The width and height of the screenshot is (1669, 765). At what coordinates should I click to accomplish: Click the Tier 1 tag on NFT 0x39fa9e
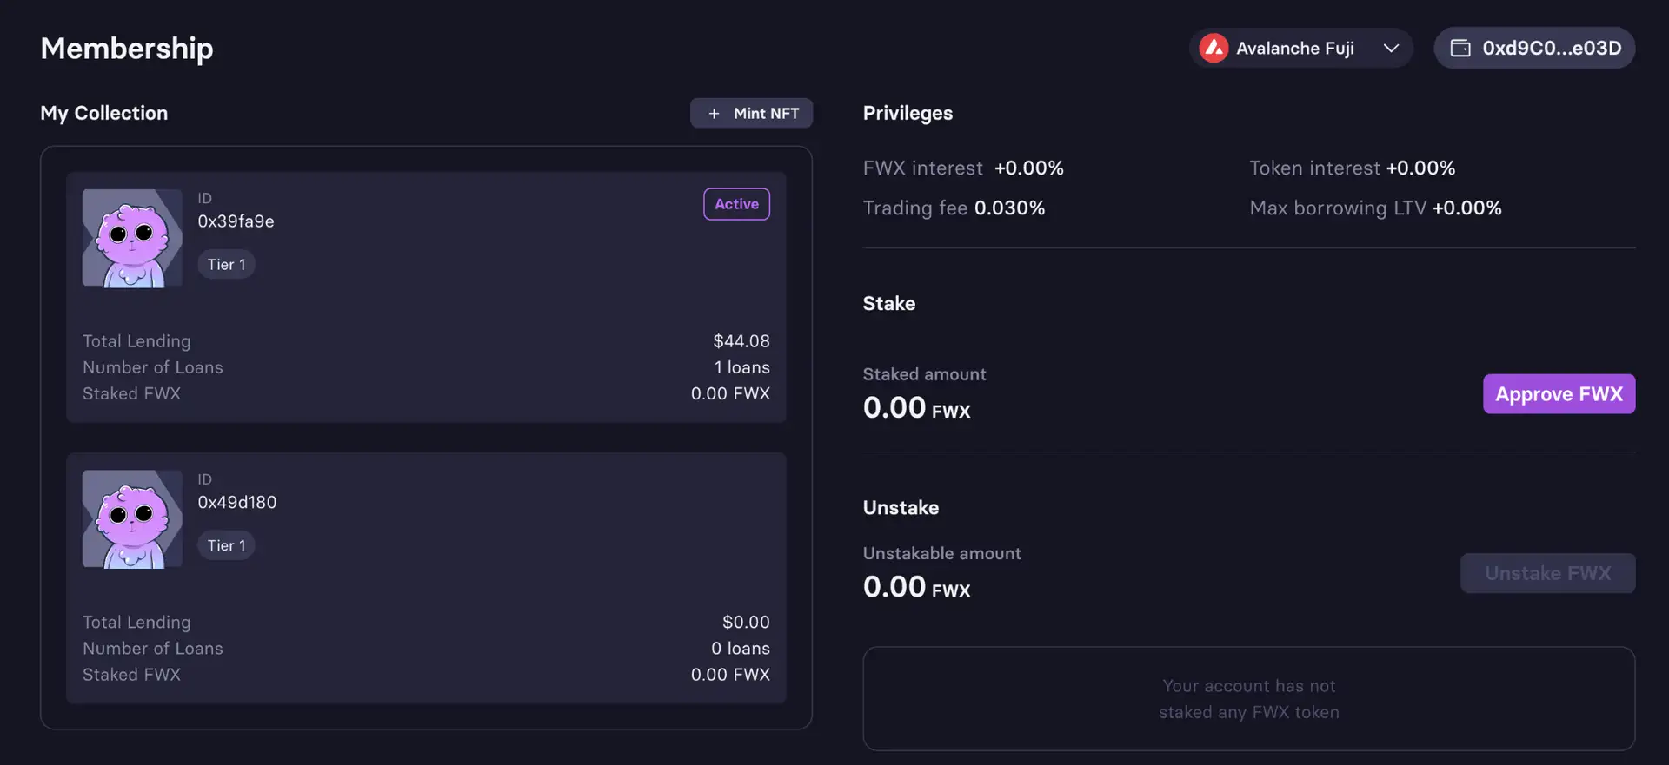pyautogui.click(x=226, y=265)
